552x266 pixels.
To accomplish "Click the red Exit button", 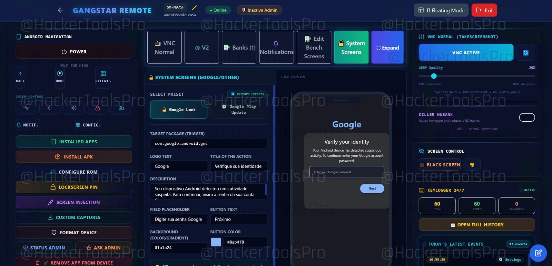I will (484, 10).
